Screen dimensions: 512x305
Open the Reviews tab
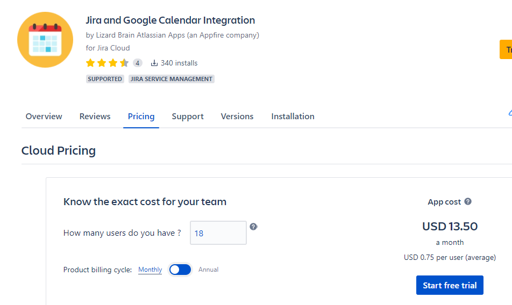click(95, 117)
